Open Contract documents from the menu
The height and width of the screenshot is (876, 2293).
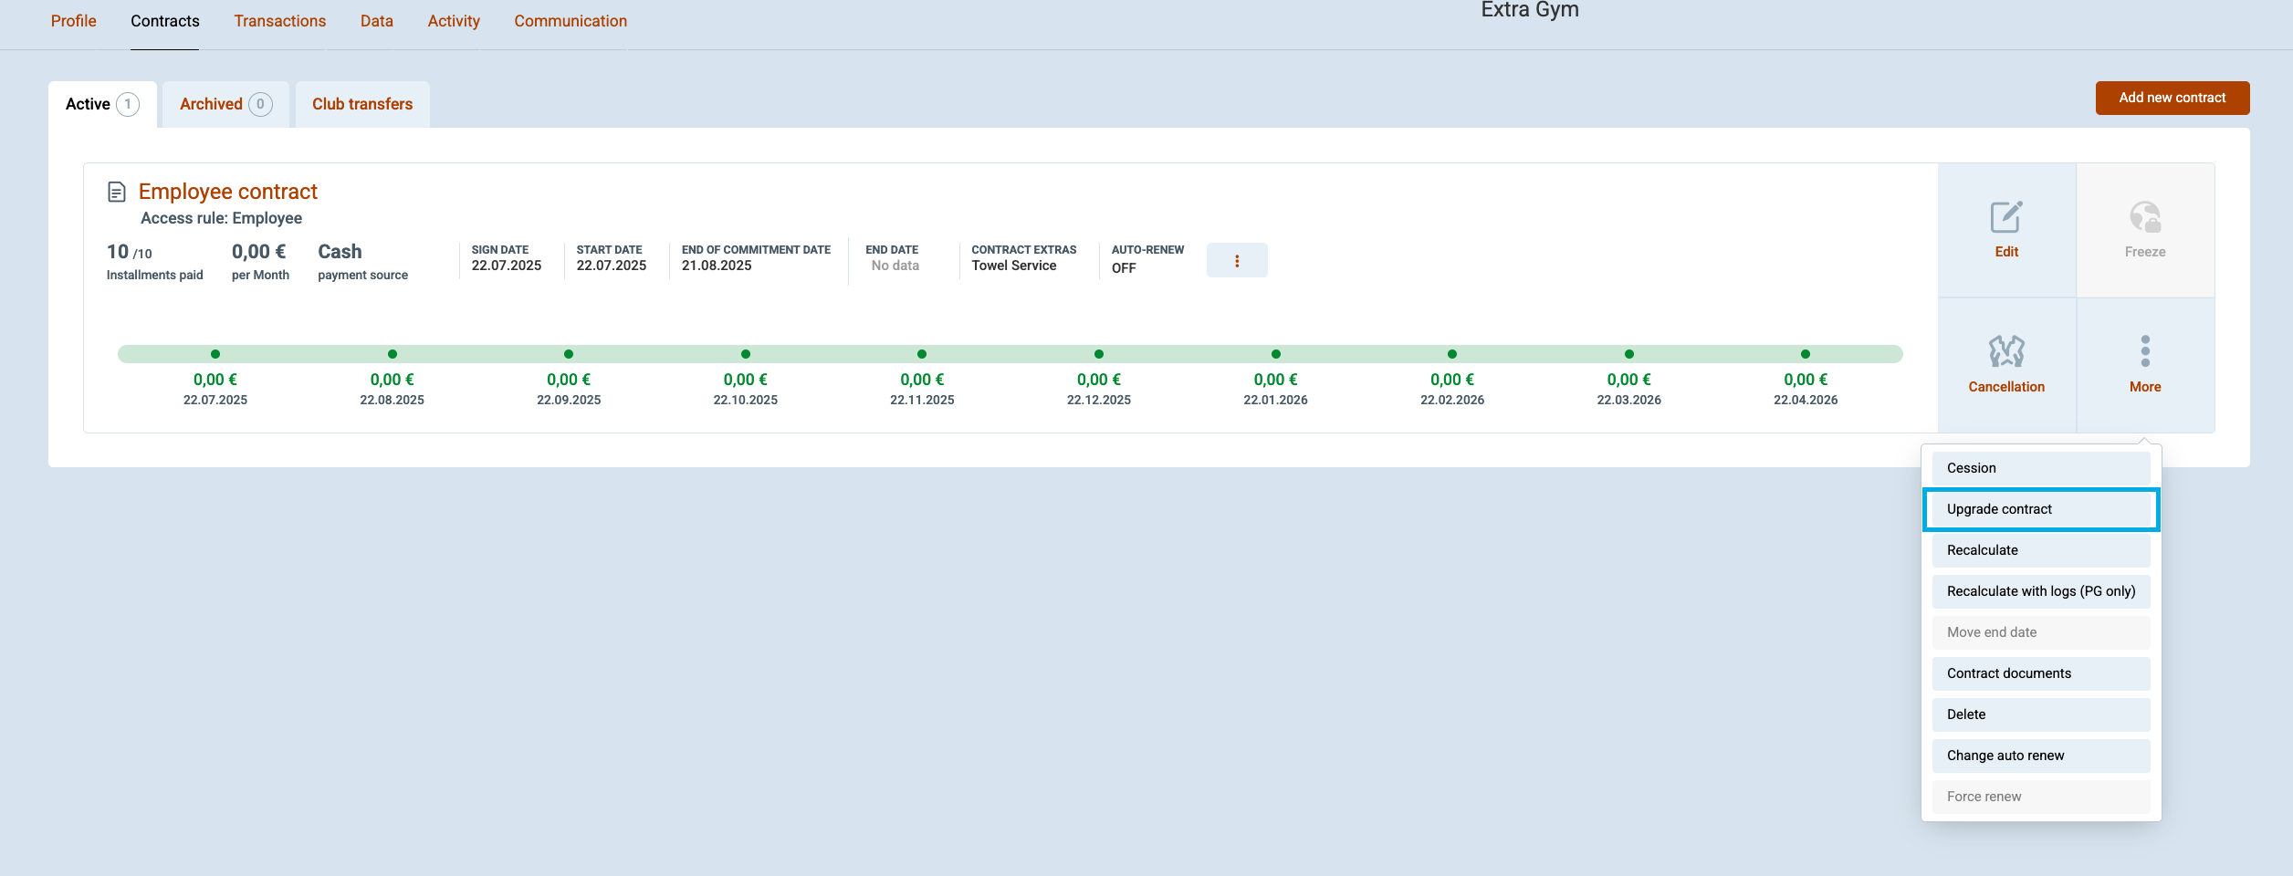click(x=2040, y=673)
